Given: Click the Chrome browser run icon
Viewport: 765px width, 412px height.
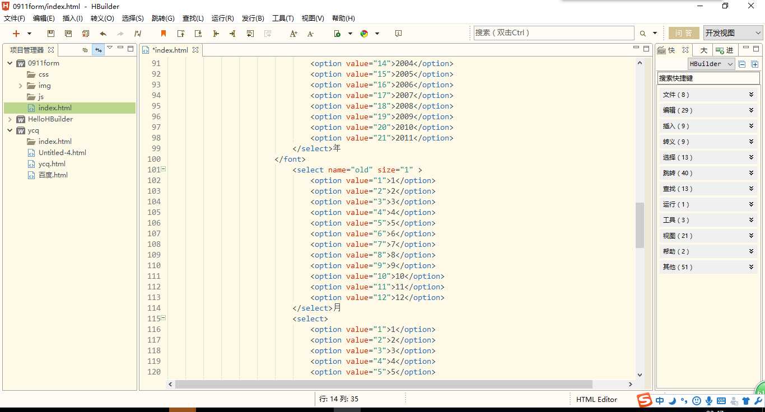Looking at the screenshot, I should point(364,34).
